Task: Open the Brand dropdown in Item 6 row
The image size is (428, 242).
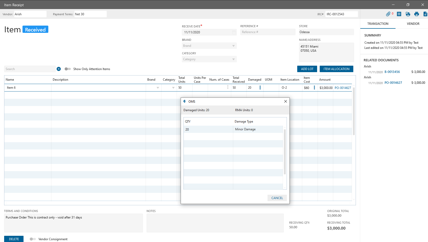Action: [158, 88]
